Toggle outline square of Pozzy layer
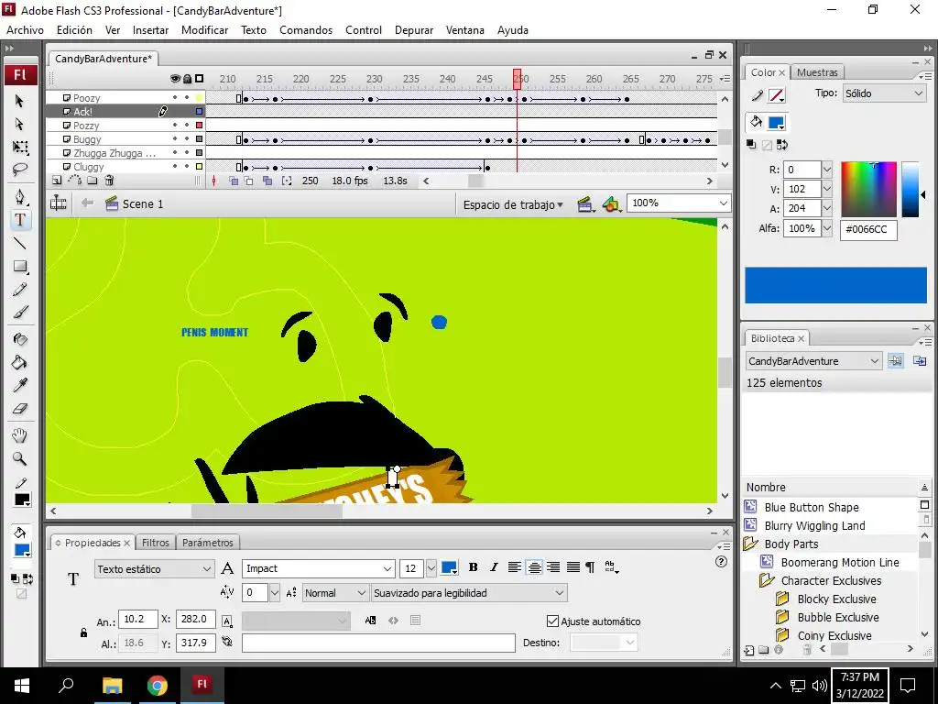This screenshot has height=704, width=938. click(199, 125)
